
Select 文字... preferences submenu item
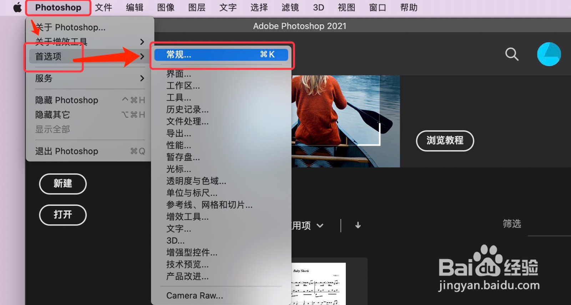pyautogui.click(x=221, y=229)
